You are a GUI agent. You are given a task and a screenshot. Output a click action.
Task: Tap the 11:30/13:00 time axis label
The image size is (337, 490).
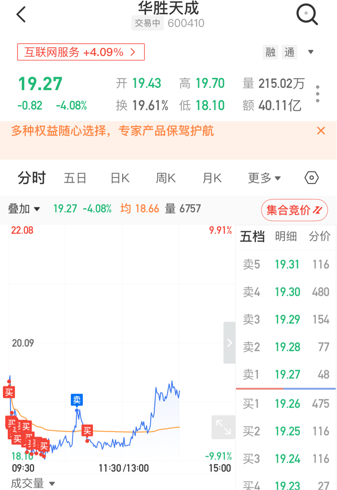point(124,468)
